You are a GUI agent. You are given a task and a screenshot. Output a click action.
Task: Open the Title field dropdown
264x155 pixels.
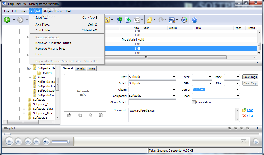coord(174,77)
